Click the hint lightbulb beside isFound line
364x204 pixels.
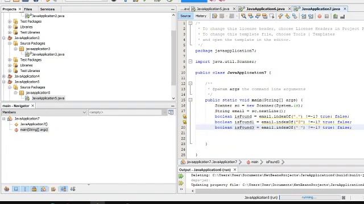184,116
